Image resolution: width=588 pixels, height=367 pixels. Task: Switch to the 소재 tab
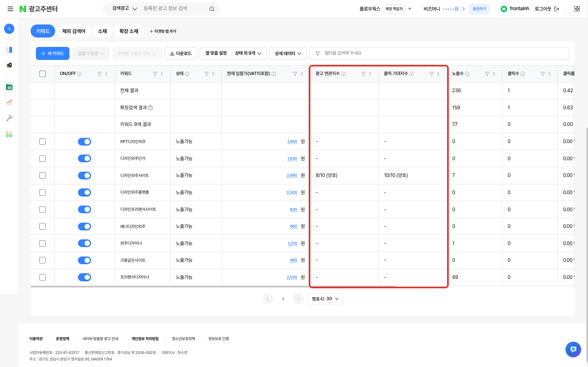pos(102,31)
